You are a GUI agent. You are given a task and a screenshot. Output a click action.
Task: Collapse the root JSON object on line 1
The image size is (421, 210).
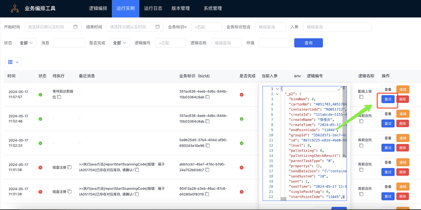(x=278, y=89)
